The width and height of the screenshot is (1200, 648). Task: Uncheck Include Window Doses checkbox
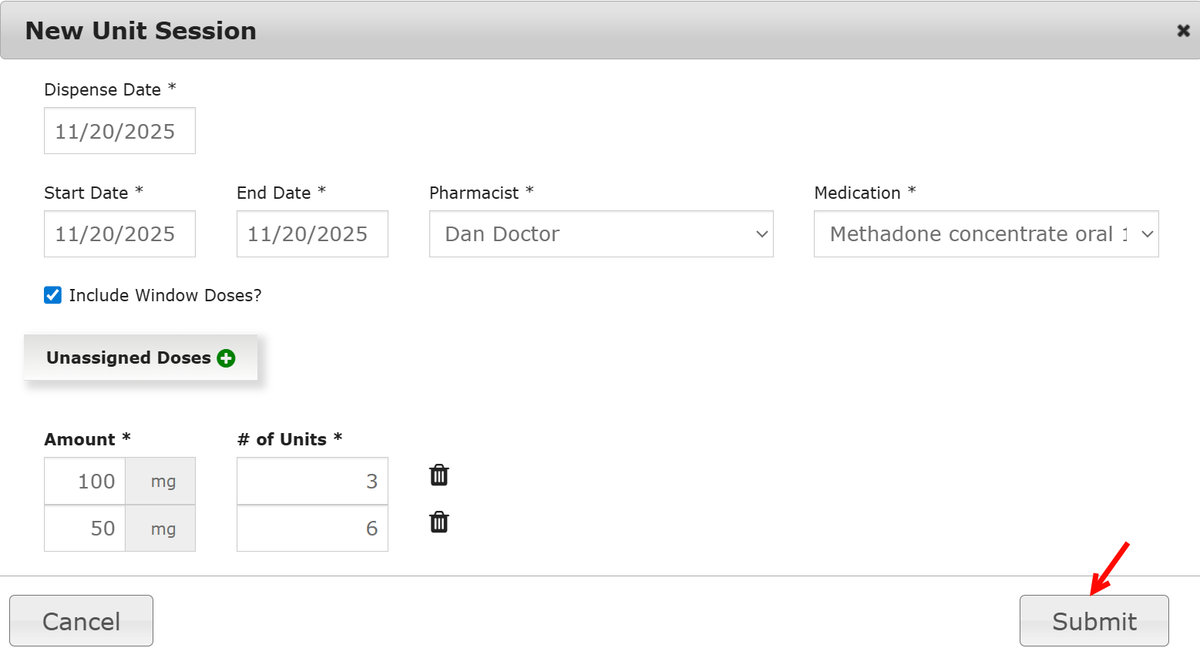53,295
